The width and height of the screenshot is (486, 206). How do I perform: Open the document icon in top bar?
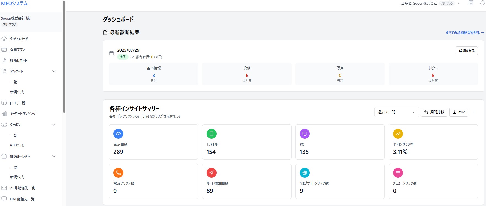point(471,3)
